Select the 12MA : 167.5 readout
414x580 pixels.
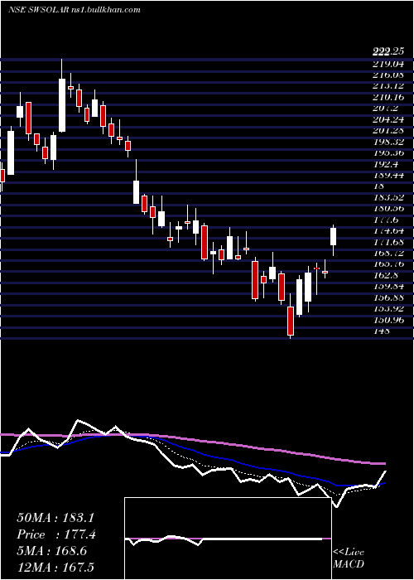(x=57, y=567)
